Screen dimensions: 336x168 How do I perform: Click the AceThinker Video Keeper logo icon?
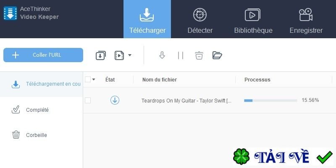[10, 13]
